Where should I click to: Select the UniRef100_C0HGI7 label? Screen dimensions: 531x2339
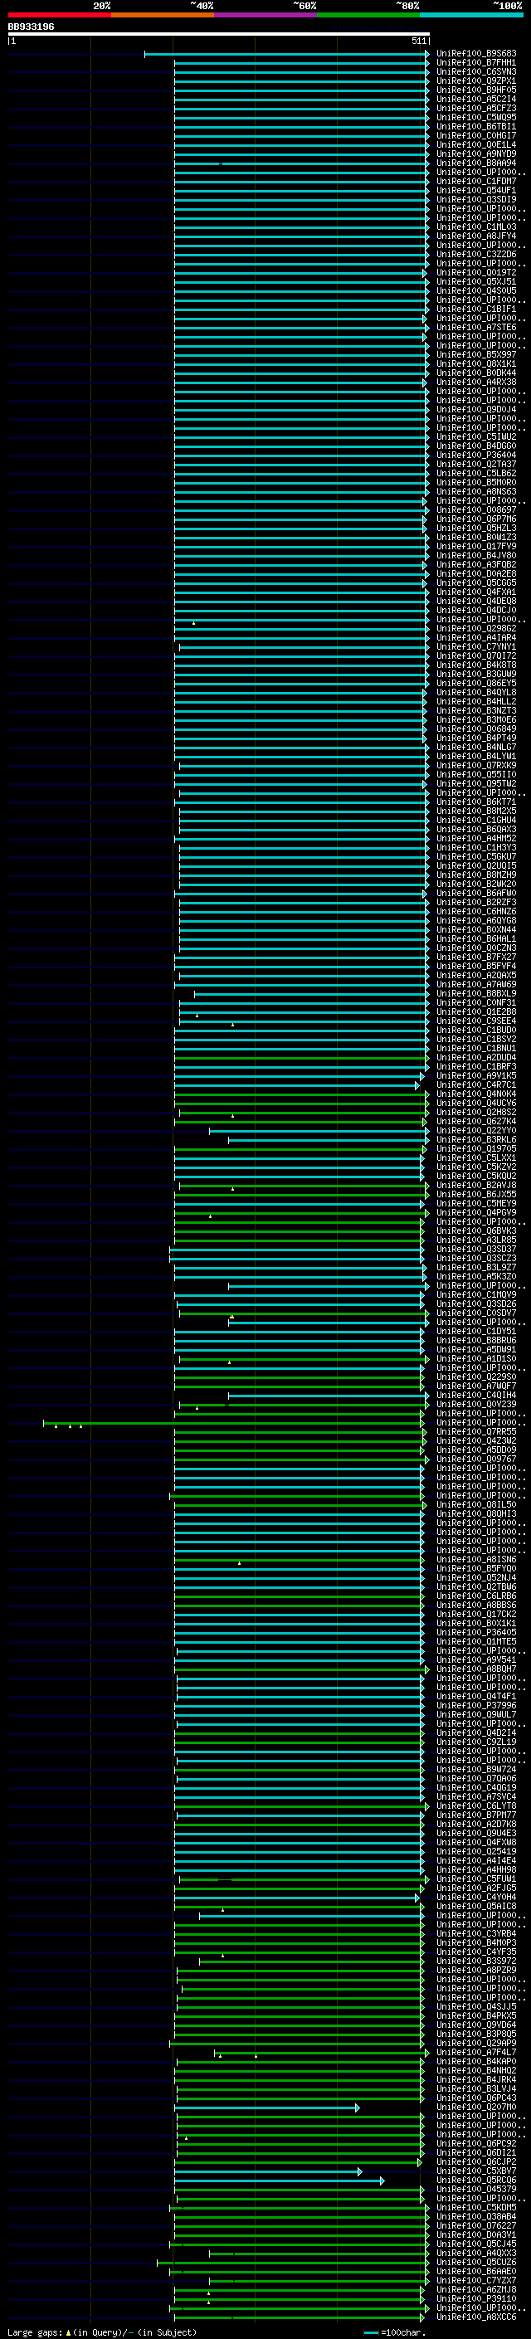point(476,135)
